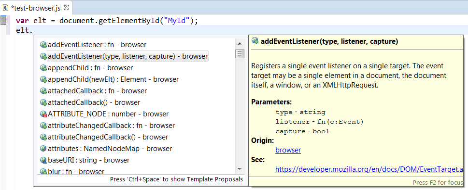Click 'type - string' parameter line
This screenshot has height=190, width=468.
300,113
